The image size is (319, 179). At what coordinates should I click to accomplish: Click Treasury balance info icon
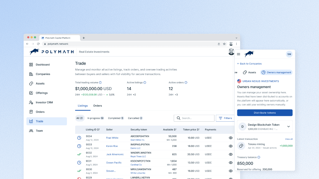(259, 157)
